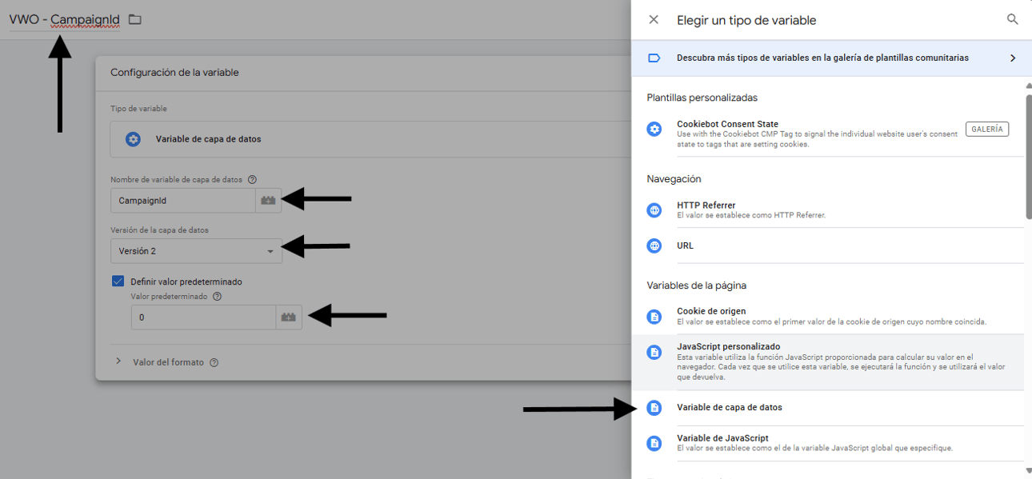Select Cookiebot Consent State icon

pyautogui.click(x=654, y=129)
